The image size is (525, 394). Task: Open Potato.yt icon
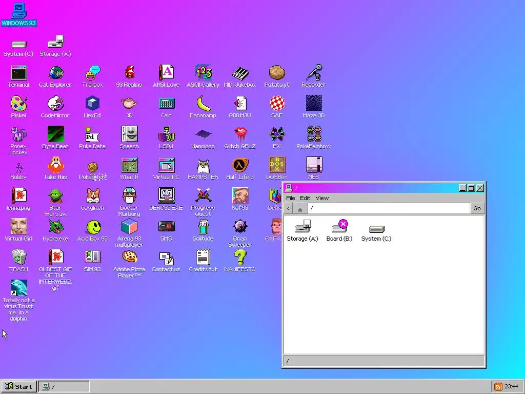276,76
